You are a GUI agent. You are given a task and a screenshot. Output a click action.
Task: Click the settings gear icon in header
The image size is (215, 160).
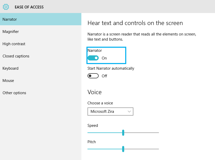coord(6,7)
